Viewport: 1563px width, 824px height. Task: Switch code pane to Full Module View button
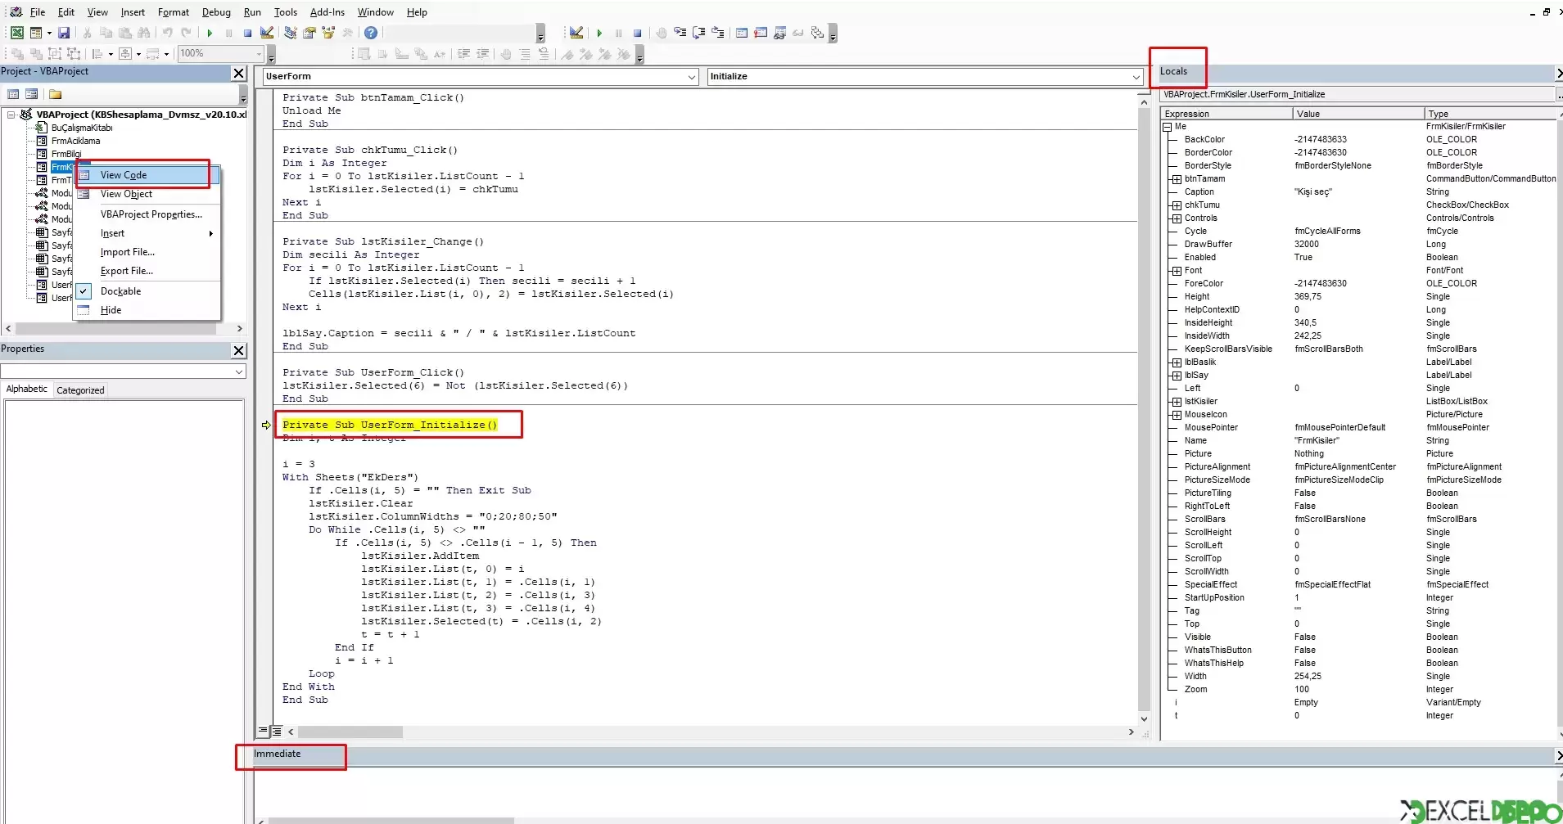[x=277, y=731]
